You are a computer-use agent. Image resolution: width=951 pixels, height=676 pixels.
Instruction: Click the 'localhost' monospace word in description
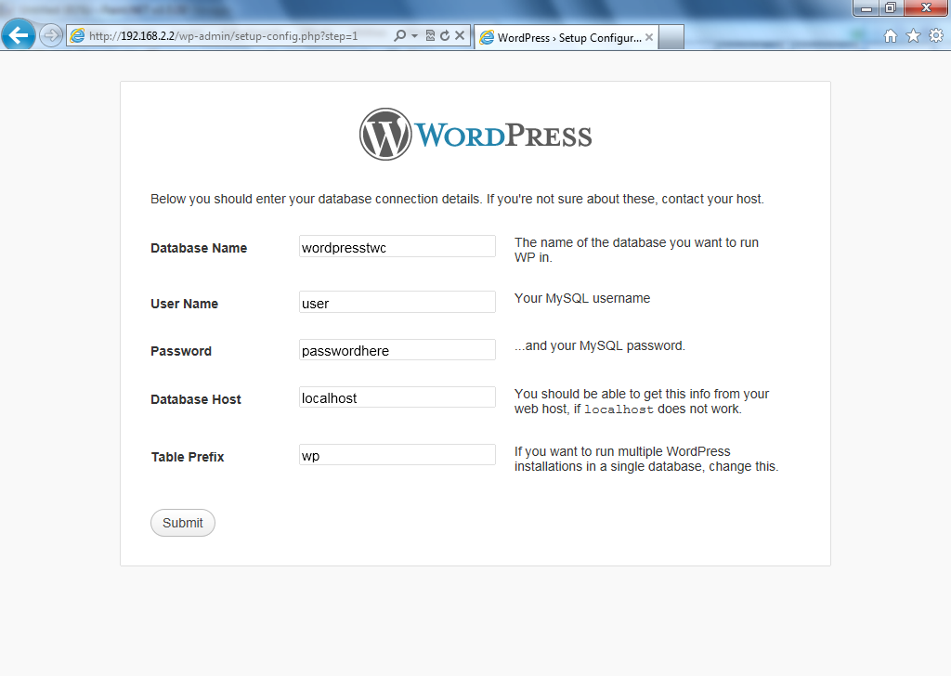coord(619,409)
